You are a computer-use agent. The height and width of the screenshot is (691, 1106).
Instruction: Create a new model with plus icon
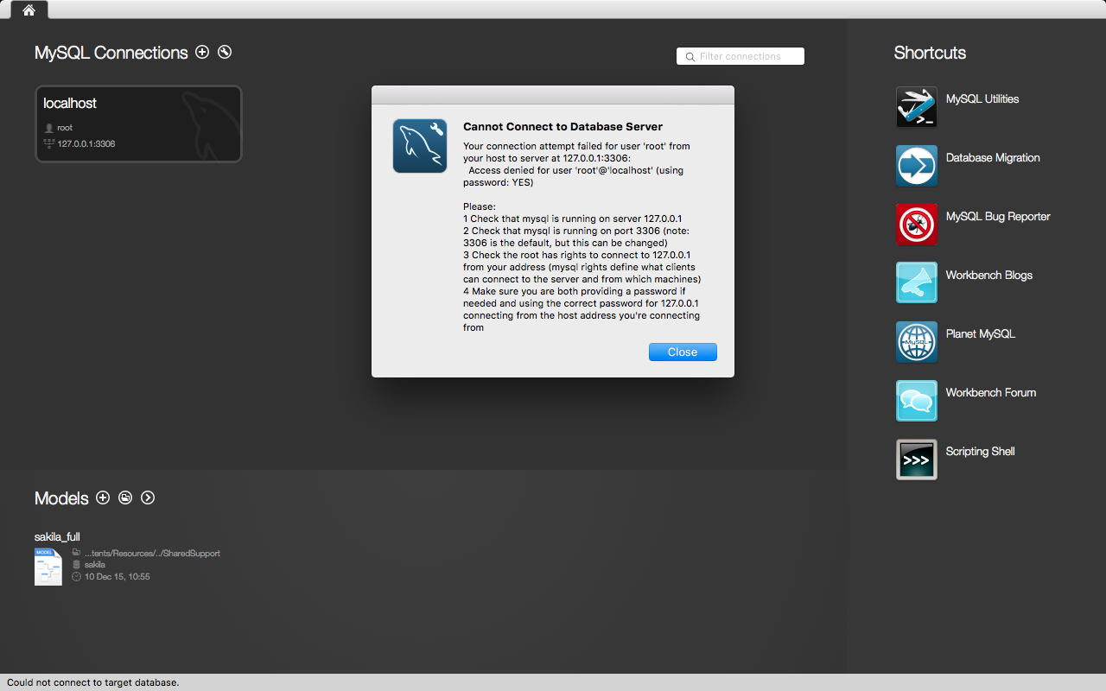pyautogui.click(x=103, y=498)
